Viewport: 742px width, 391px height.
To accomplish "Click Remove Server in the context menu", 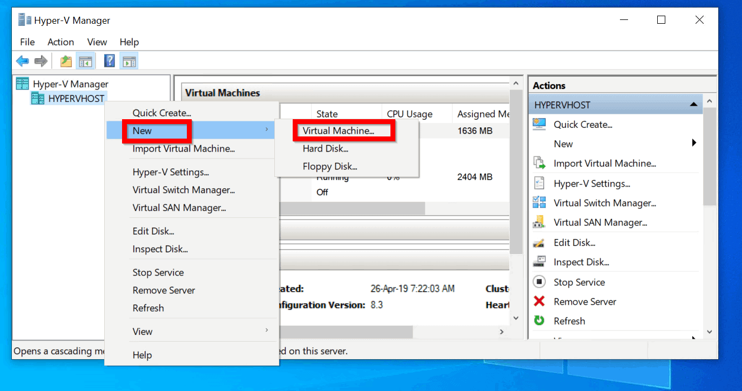I will point(164,290).
